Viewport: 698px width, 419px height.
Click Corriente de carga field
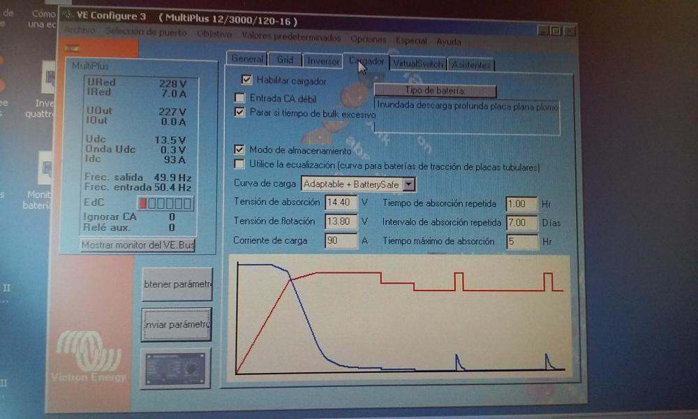coord(341,240)
